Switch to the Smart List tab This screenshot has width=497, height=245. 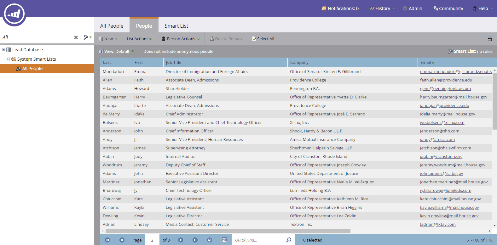coord(176,26)
